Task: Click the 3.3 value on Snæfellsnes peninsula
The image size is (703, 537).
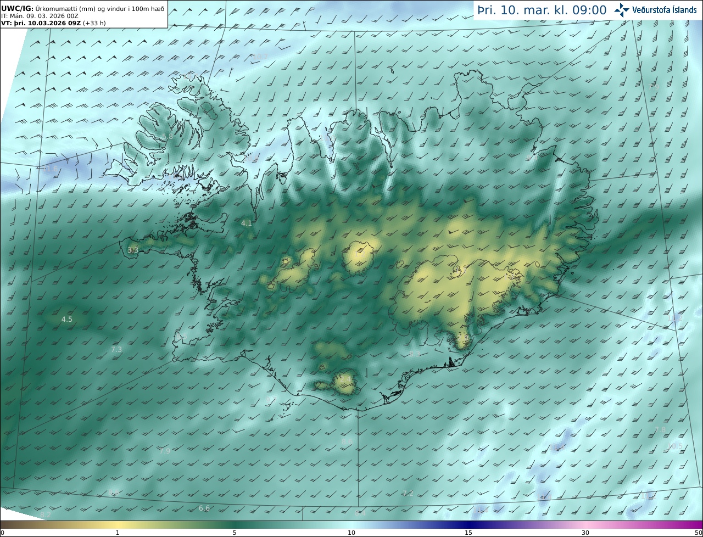Action: coord(133,250)
